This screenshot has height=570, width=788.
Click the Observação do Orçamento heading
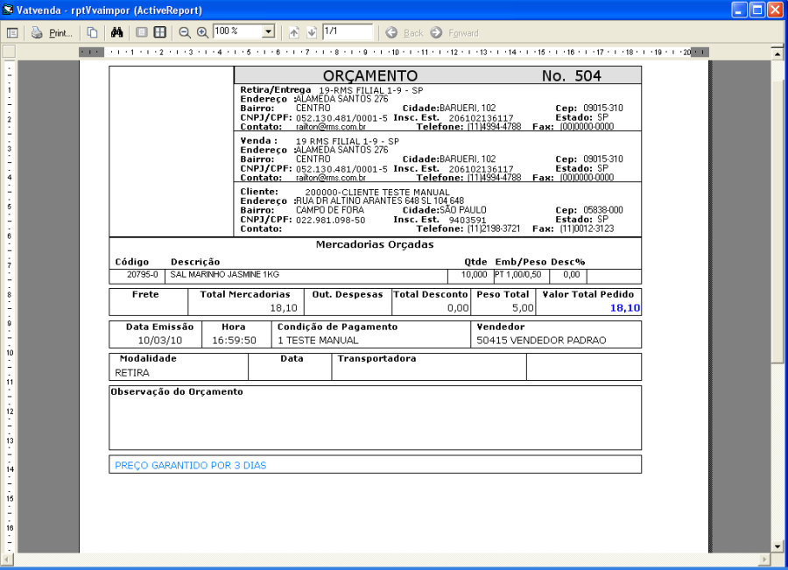177,392
